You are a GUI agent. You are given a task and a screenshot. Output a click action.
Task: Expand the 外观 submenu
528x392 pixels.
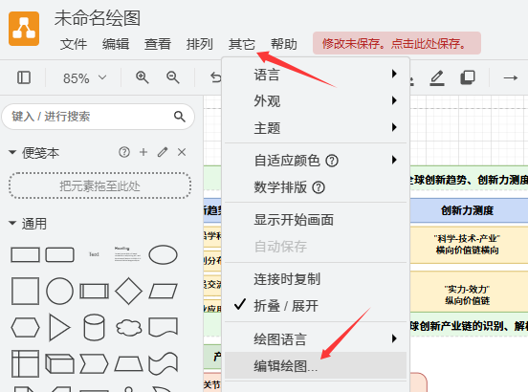pos(316,101)
